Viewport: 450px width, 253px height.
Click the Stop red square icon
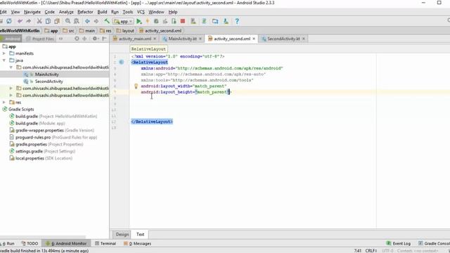coord(183,21)
